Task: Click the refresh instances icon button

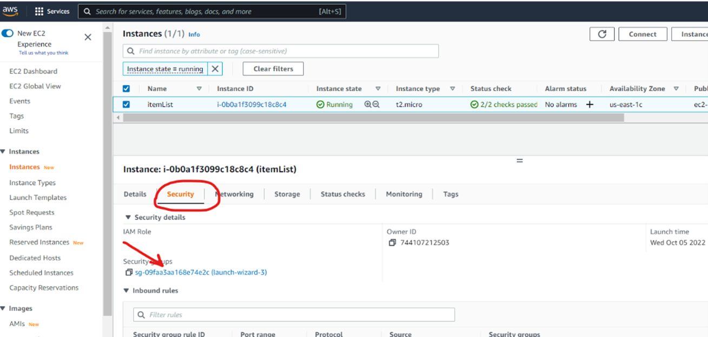Action: tap(602, 34)
